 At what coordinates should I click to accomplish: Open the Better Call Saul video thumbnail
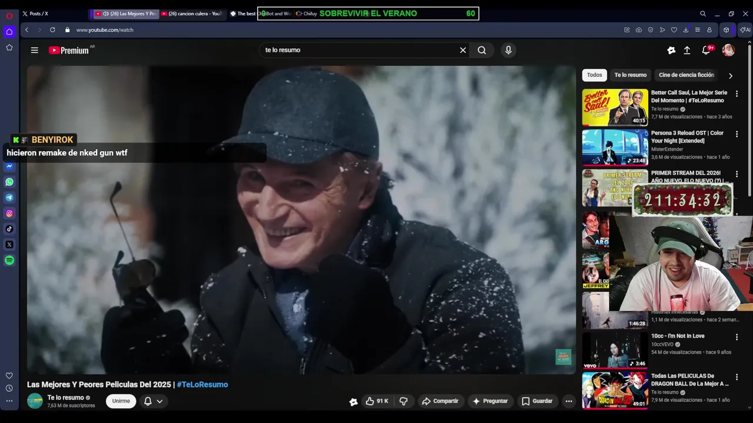[615, 108]
